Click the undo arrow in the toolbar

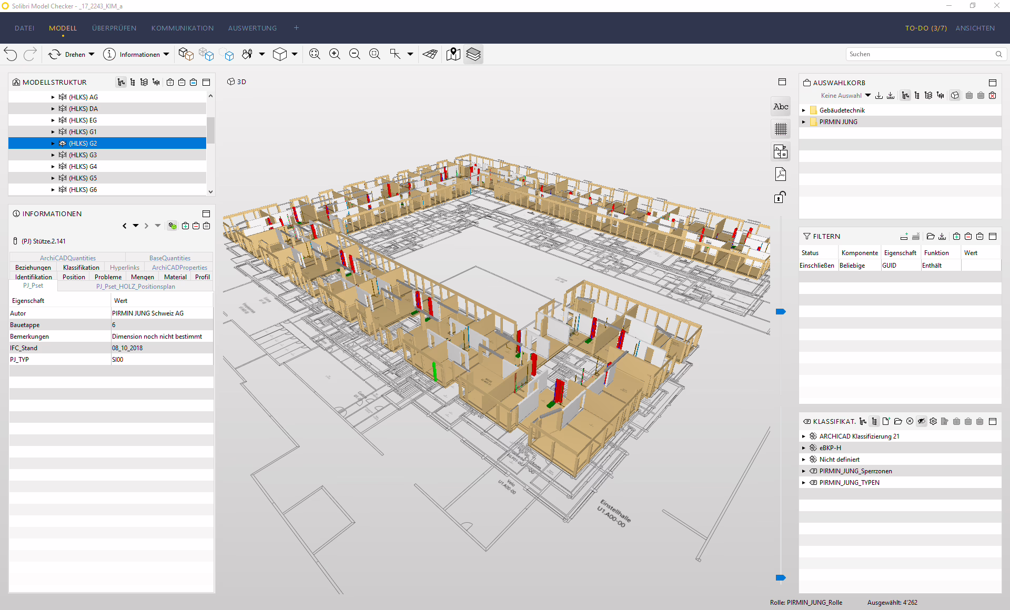[11, 54]
